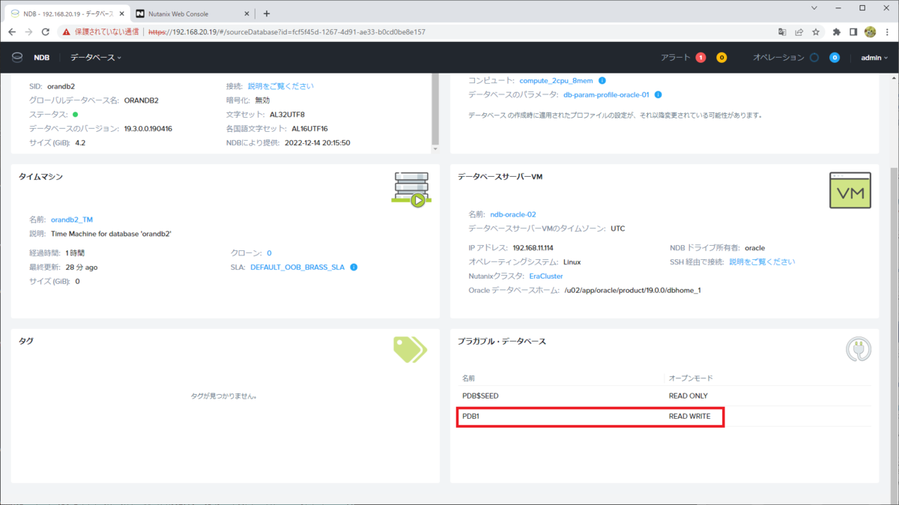Click the clone count link showing 0

point(269,253)
